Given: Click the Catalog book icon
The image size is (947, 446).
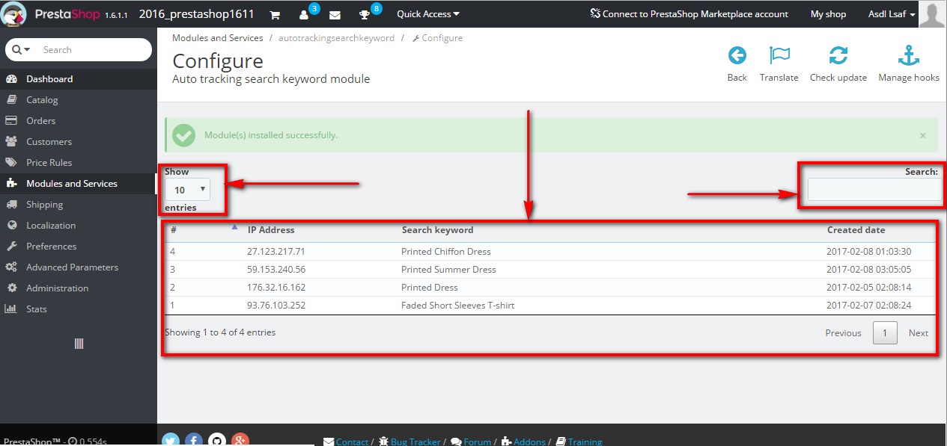Looking at the screenshot, I should point(11,100).
